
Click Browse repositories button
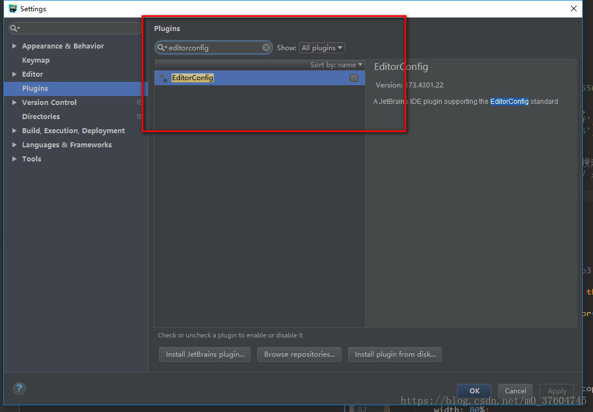pyautogui.click(x=299, y=354)
